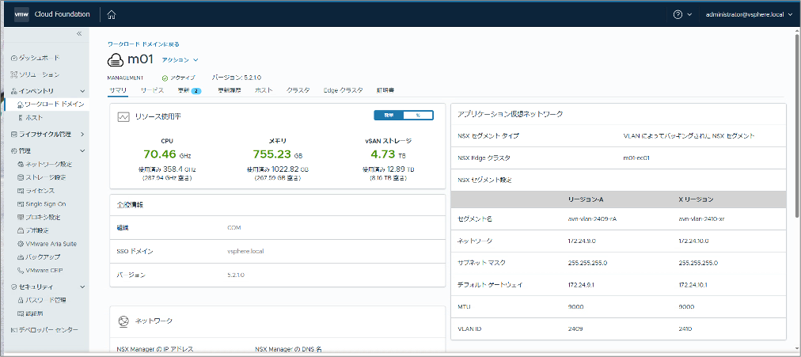The width and height of the screenshot is (801, 357).
Task: Click the Single Sign On icon
Action: (x=21, y=203)
